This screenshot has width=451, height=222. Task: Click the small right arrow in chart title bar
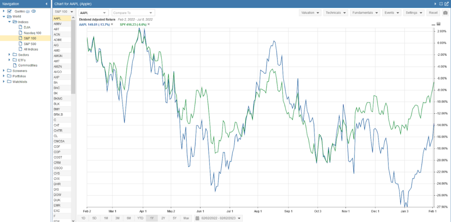pos(436,4)
